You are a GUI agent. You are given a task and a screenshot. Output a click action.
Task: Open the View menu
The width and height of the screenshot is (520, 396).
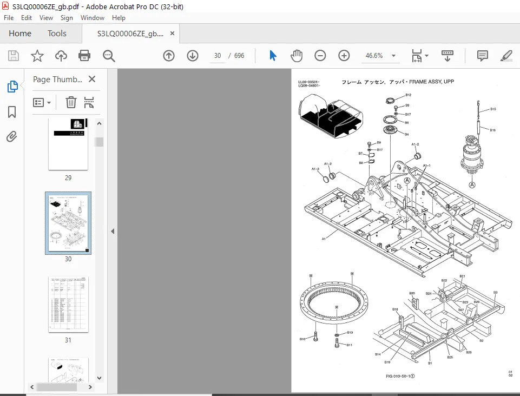point(46,17)
